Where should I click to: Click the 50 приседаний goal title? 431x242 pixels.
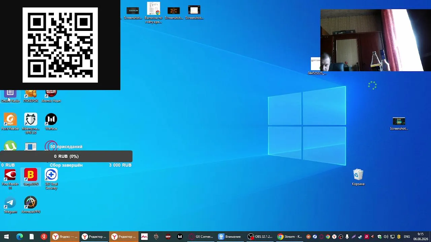click(x=66, y=147)
